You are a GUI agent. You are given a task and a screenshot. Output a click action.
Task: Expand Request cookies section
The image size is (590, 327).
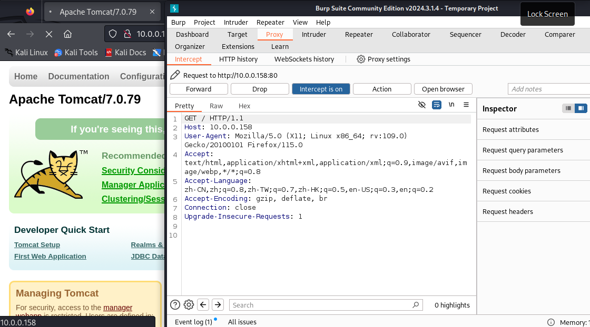coord(534,191)
